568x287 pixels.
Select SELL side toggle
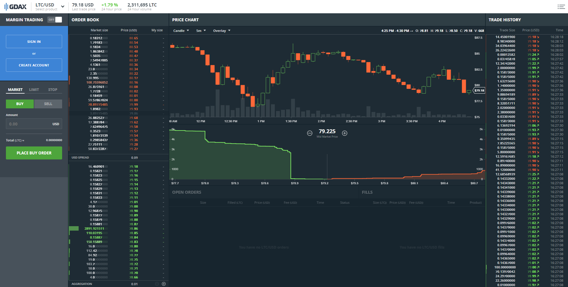point(48,104)
